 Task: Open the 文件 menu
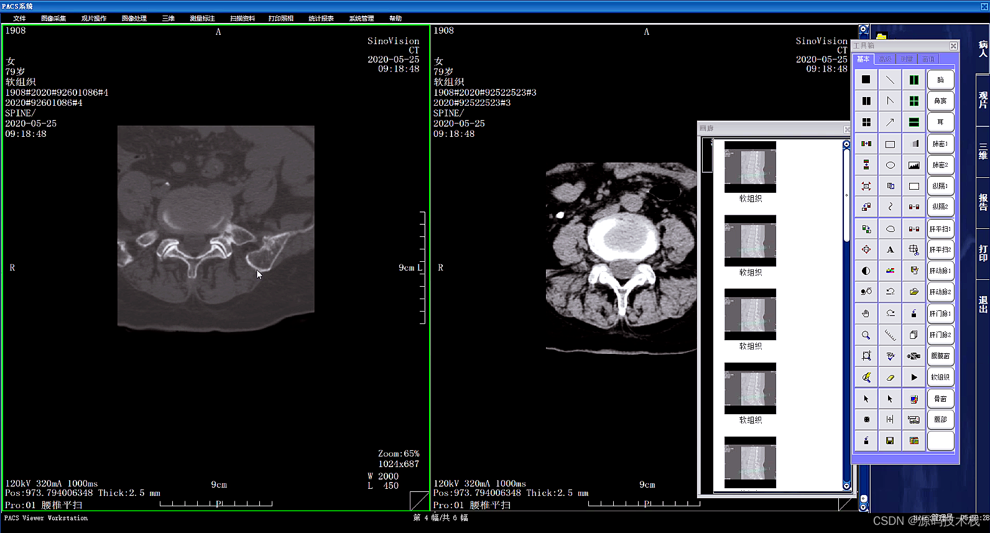(19, 19)
